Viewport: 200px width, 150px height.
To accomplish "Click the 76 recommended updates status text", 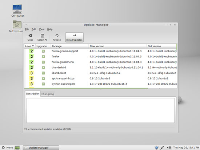I will 47,129.
